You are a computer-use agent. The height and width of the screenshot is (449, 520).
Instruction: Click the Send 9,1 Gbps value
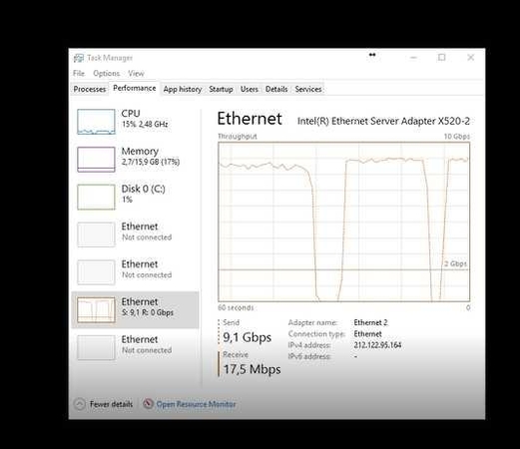point(248,337)
